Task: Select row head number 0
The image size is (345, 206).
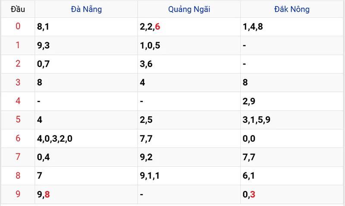Action: (x=18, y=27)
